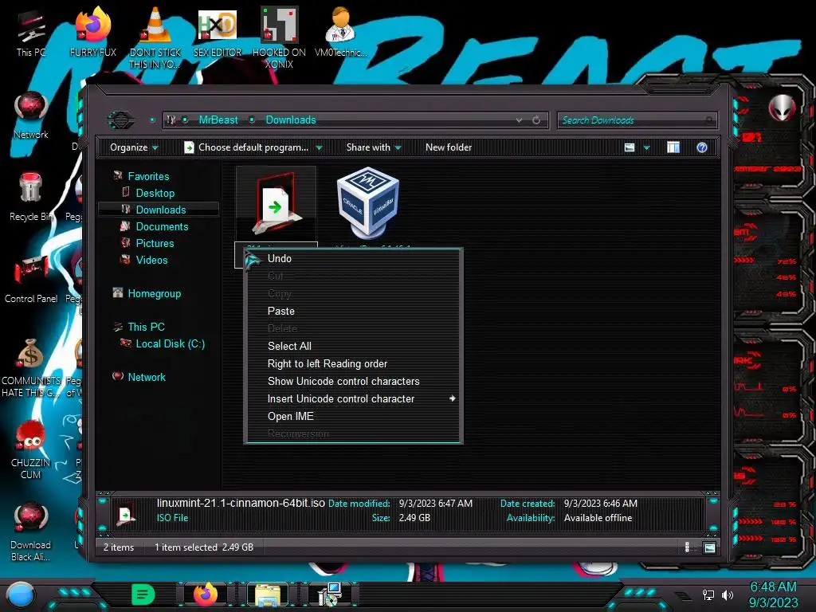Expand the address bar history dropdown
The width and height of the screenshot is (816, 612).
point(519,120)
